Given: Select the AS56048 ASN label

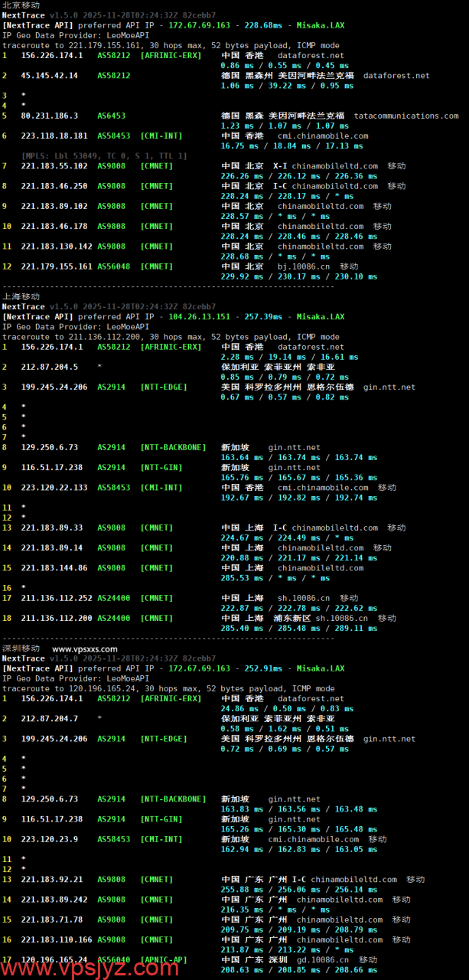Looking at the screenshot, I should (x=113, y=266).
